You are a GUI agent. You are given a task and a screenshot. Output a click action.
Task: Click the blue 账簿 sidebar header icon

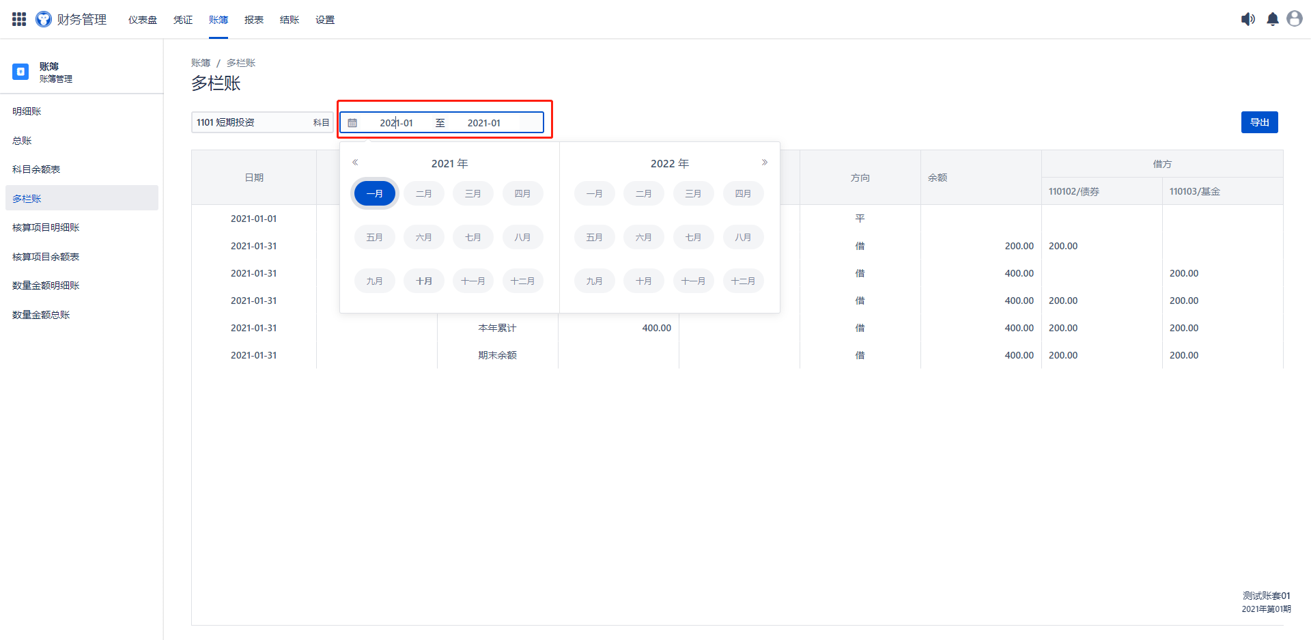tap(20, 72)
